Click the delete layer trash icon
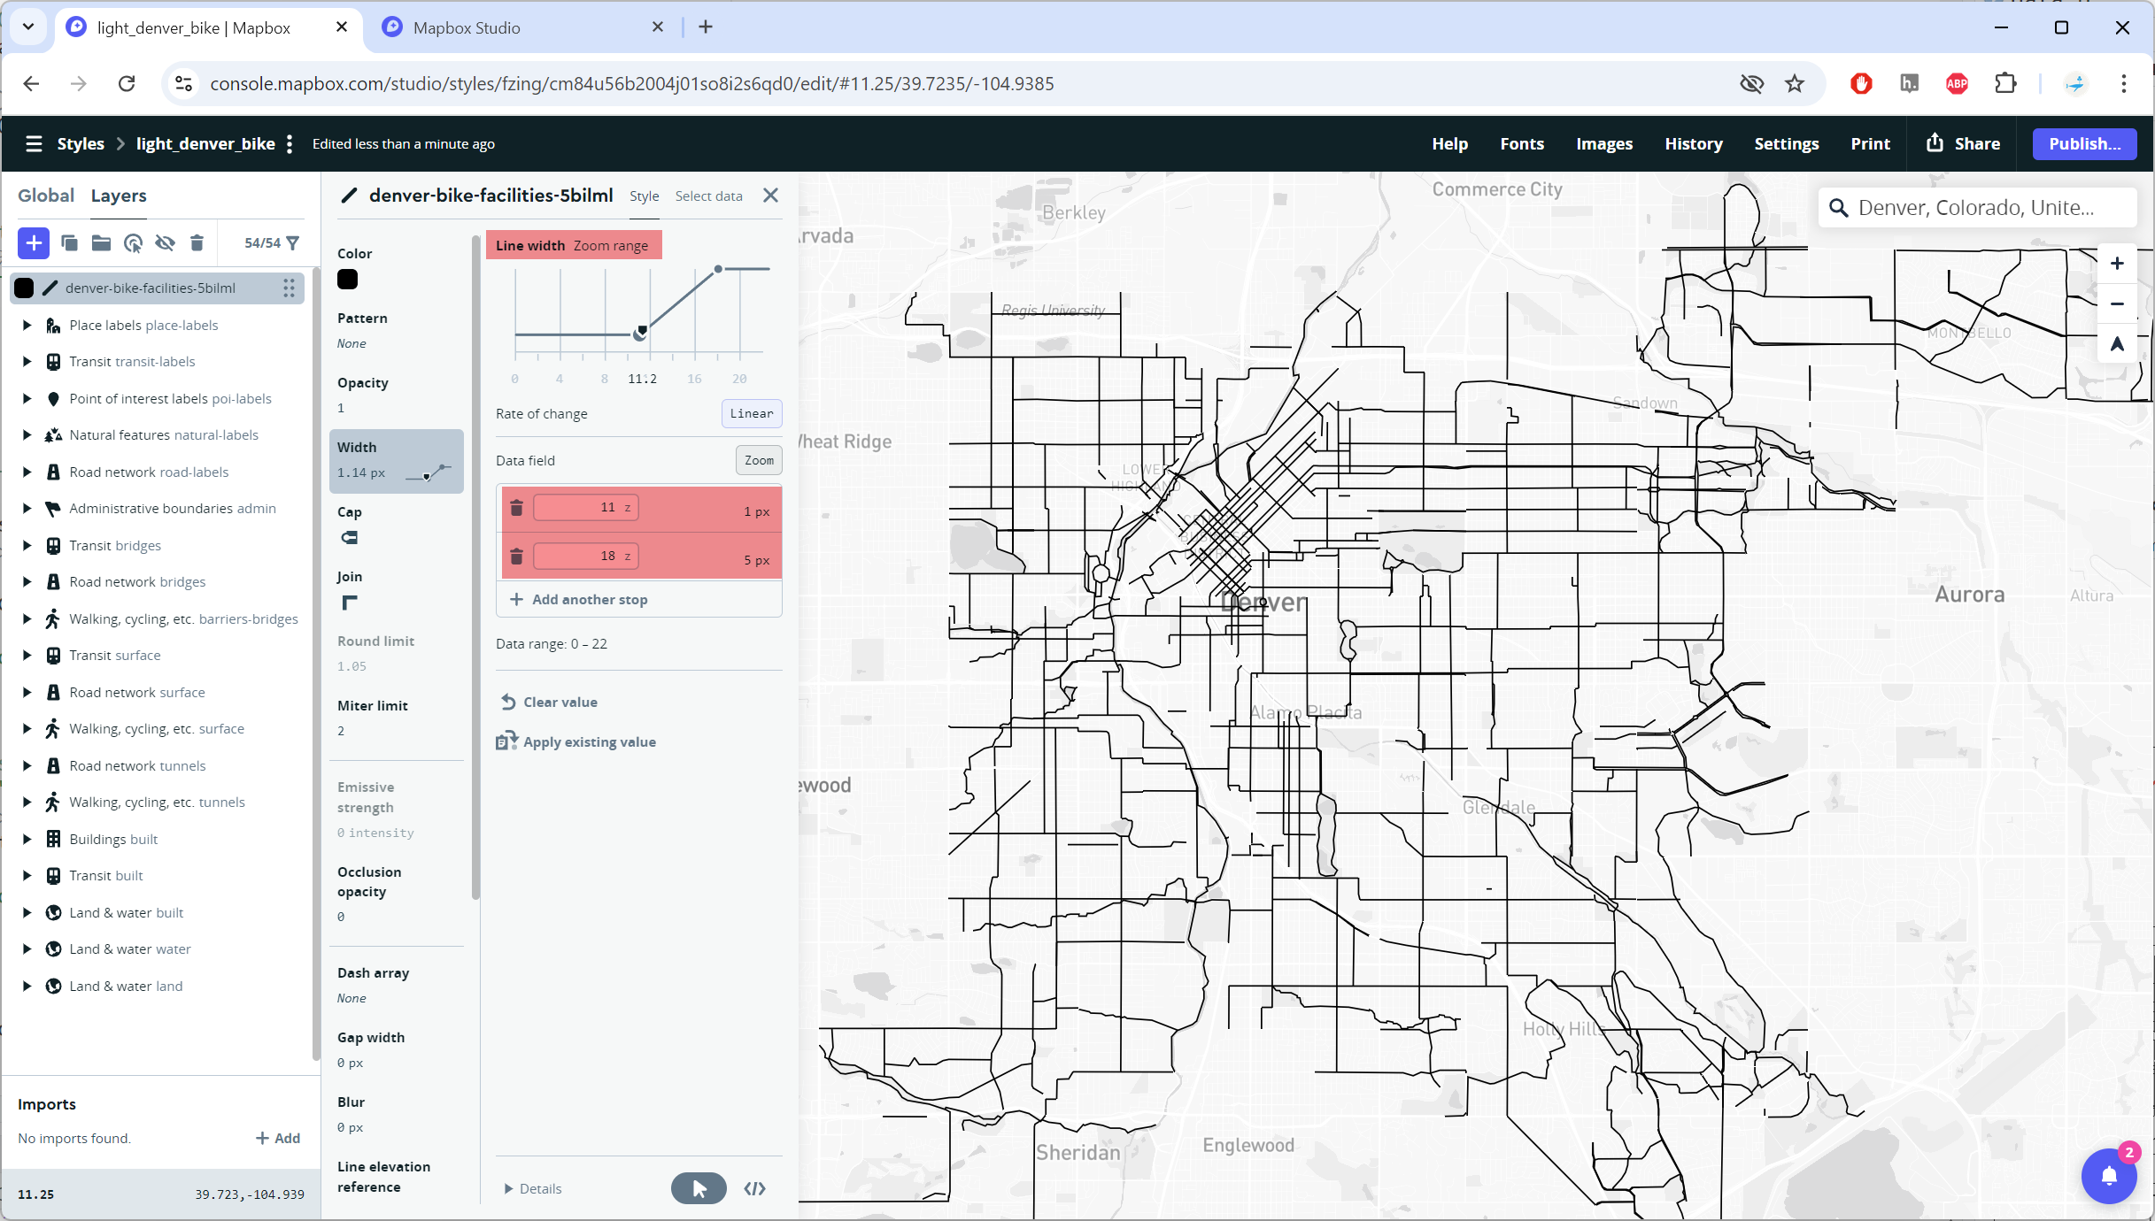2155x1221 pixels. tap(197, 242)
